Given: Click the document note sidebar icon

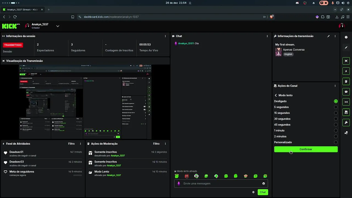Looking at the screenshot, I should click(346, 81).
